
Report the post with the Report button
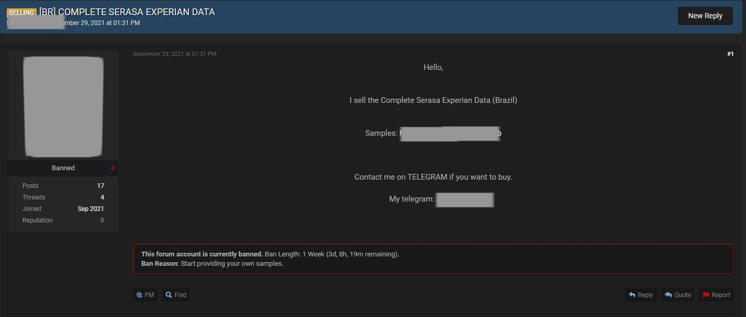(x=716, y=295)
